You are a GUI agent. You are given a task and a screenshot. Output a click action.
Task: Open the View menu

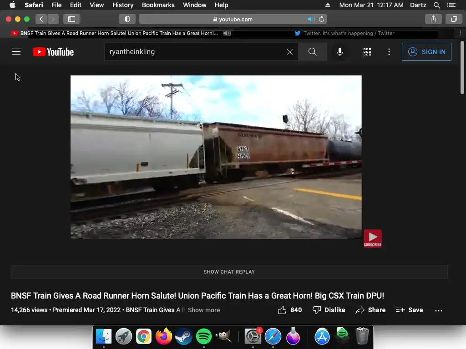(x=97, y=5)
